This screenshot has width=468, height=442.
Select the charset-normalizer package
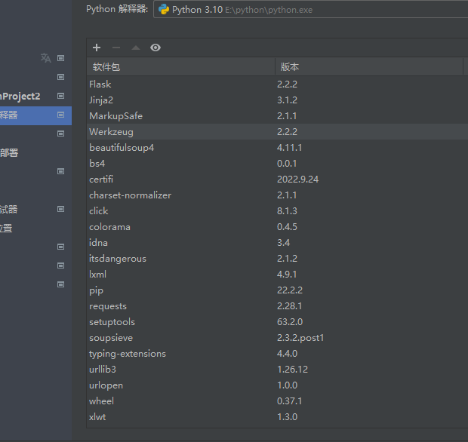(x=277, y=195)
